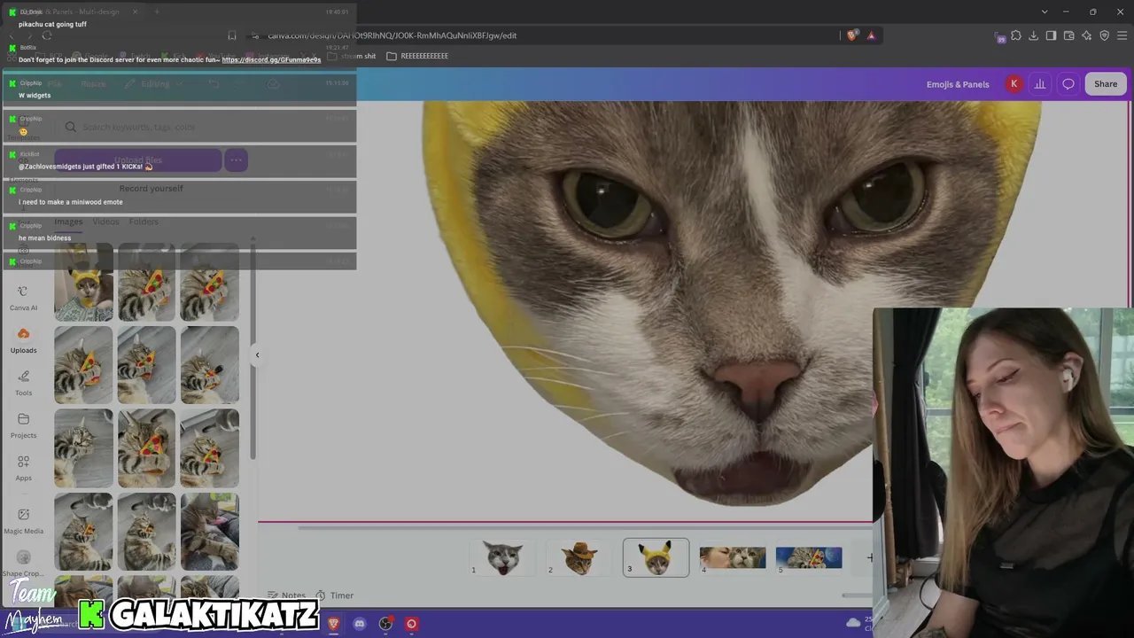Open the Timer tool
Image resolution: width=1134 pixels, height=638 pixels.
335,595
